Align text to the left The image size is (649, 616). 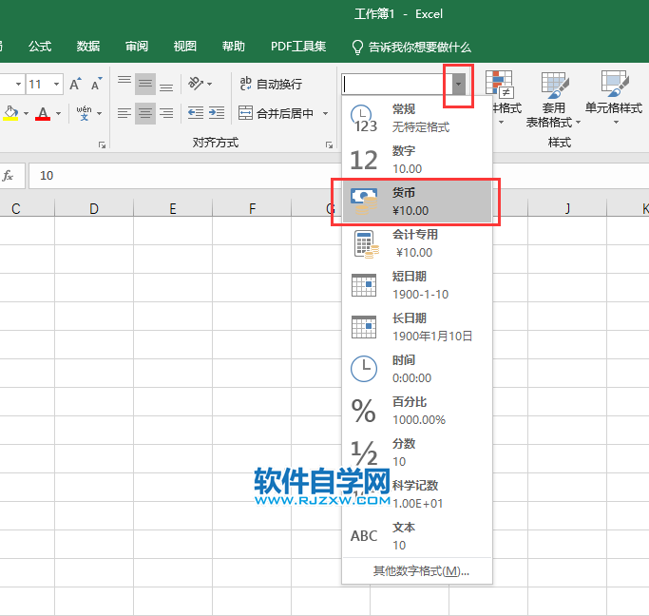(124, 113)
